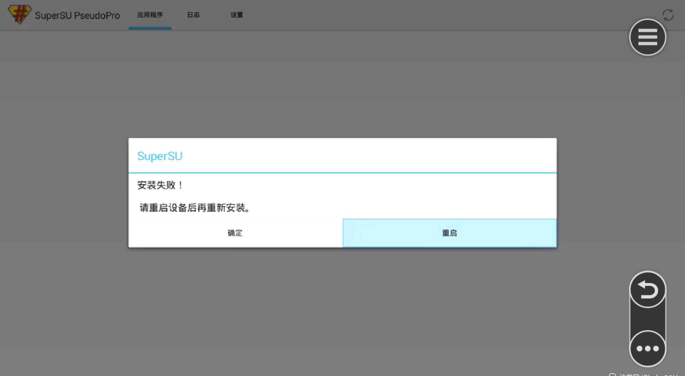
Task: Open the 设置 tab
Action: click(237, 15)
